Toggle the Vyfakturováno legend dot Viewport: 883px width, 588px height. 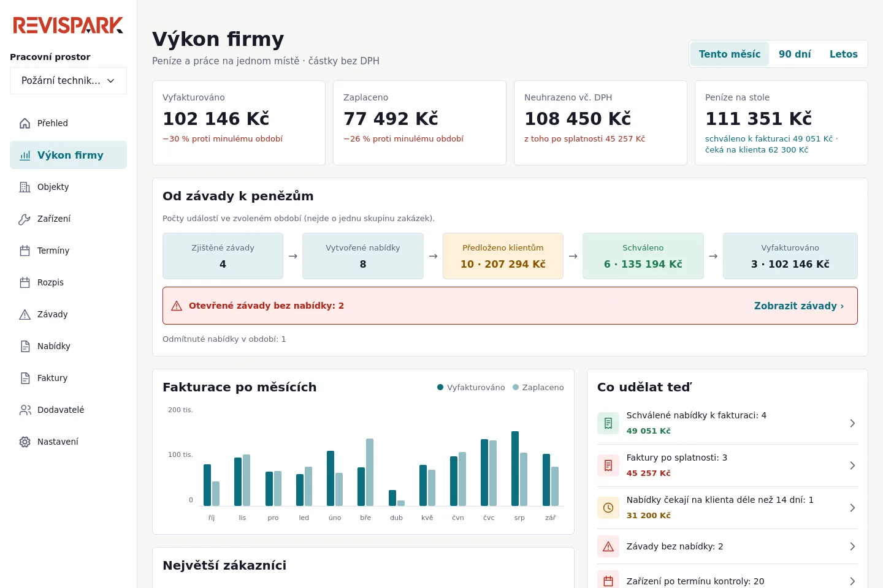tap(440, 387)
